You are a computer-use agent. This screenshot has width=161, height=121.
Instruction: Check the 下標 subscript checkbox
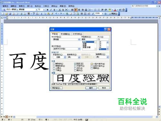click(x=54, y=70)
